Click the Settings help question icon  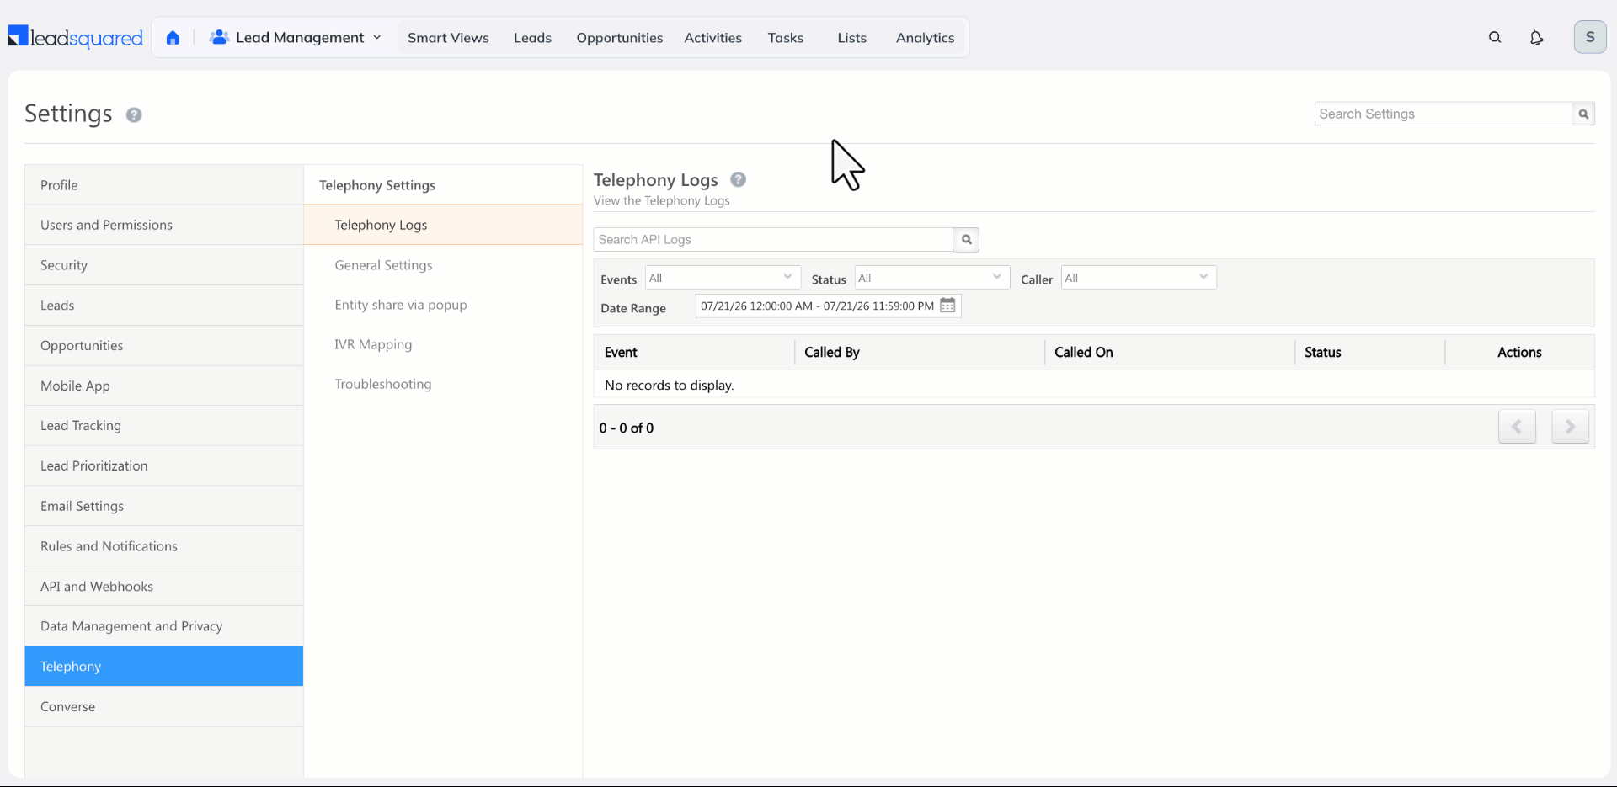[x=134, y=114]
